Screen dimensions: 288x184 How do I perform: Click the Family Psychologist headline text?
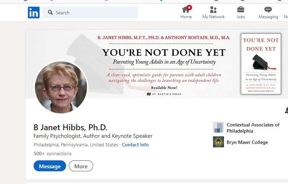pos(93,136)
